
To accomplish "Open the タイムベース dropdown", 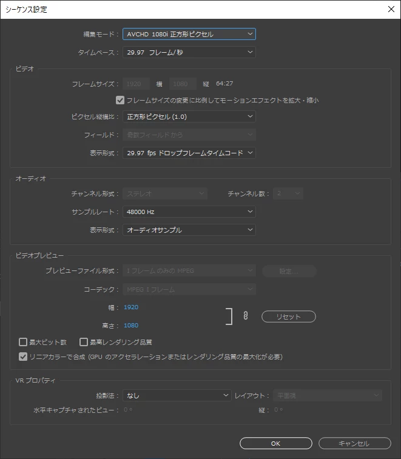I will point(189,52).
